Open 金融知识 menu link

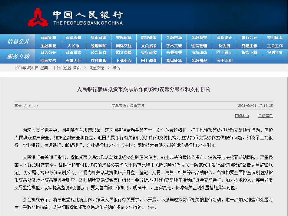(199, 61)
